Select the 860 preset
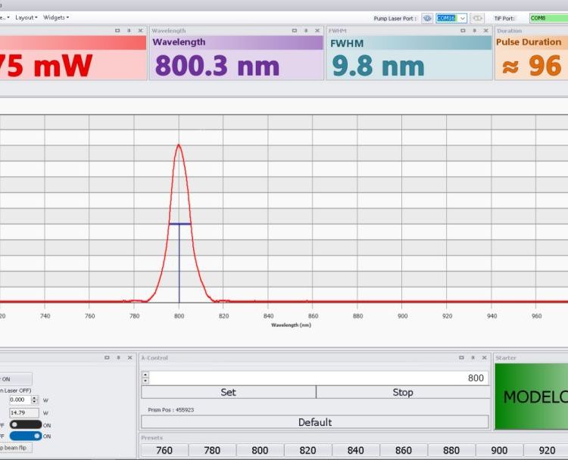 pos(403,450)
